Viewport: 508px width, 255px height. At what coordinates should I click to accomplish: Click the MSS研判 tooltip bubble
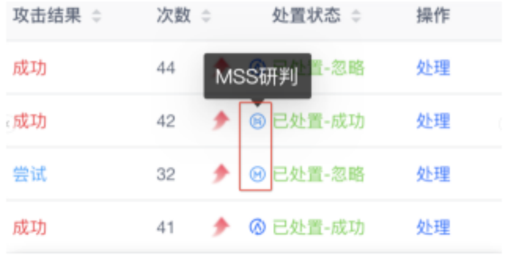click(258, 76)
